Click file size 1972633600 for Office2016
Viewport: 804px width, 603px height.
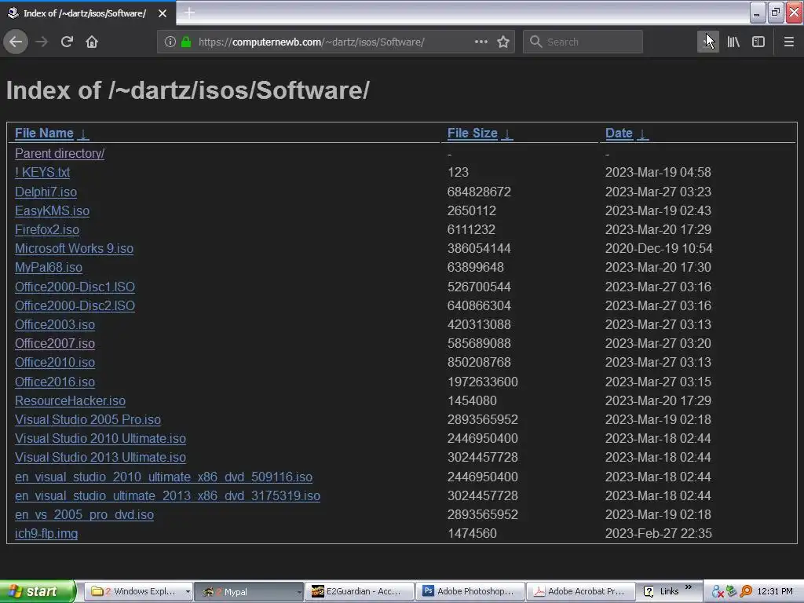[483, 382]
